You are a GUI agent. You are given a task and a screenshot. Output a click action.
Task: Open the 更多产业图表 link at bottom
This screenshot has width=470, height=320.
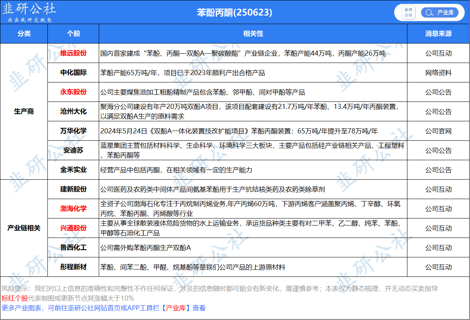(103, 308)
